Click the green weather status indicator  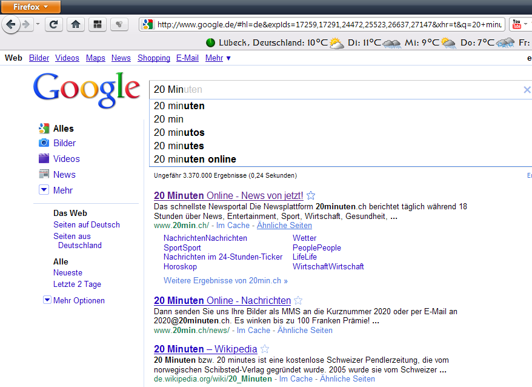click(211, 43)
